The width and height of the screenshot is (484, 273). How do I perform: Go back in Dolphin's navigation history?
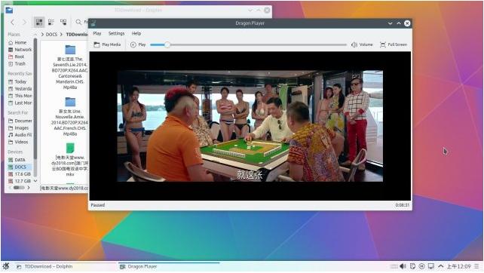click(x=12, y=22)
